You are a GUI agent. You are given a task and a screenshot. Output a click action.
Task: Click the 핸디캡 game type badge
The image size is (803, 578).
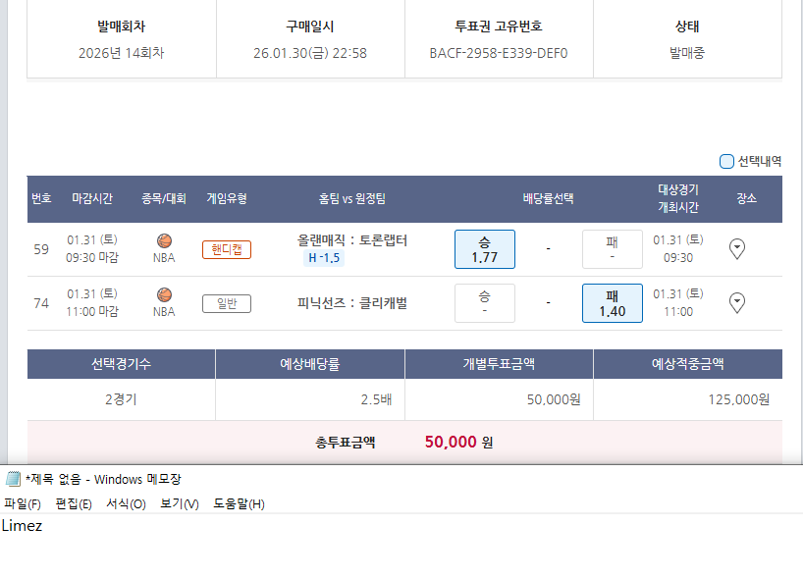[x=227, y=250]
